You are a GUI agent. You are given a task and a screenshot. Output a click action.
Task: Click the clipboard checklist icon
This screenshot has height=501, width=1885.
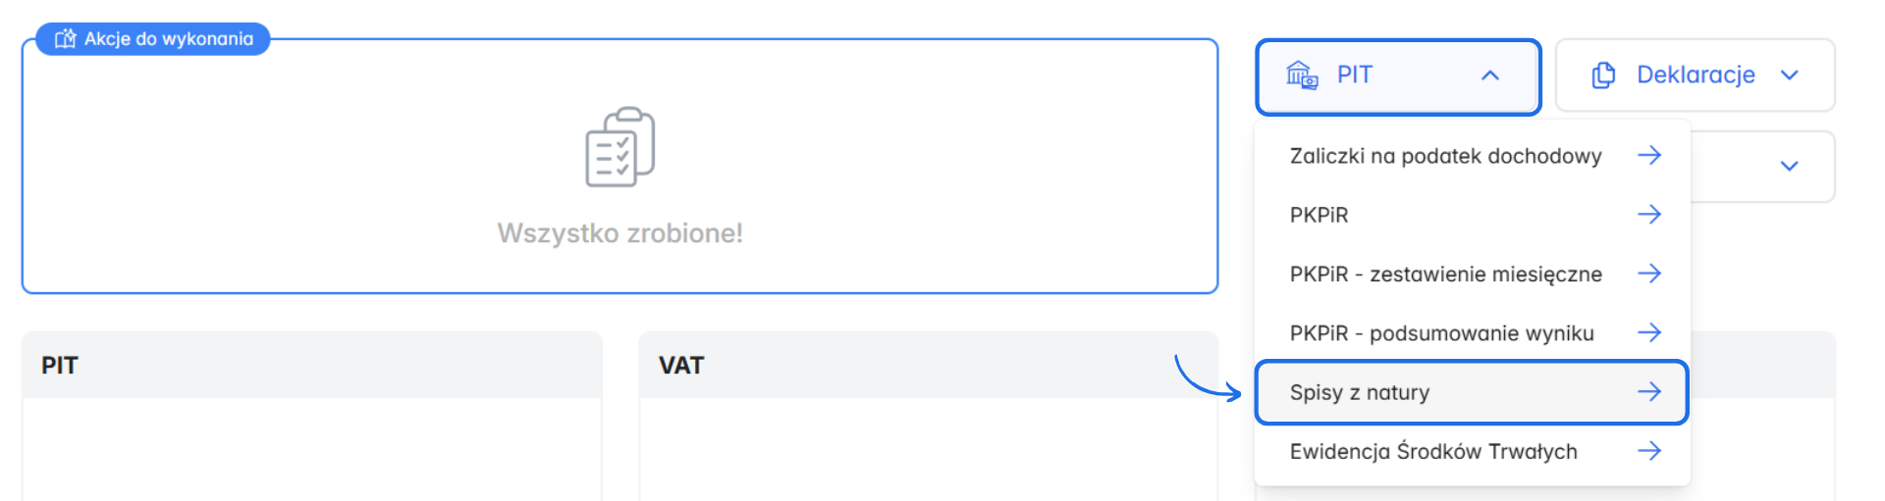pyautogui.click(x=619, y=147)
